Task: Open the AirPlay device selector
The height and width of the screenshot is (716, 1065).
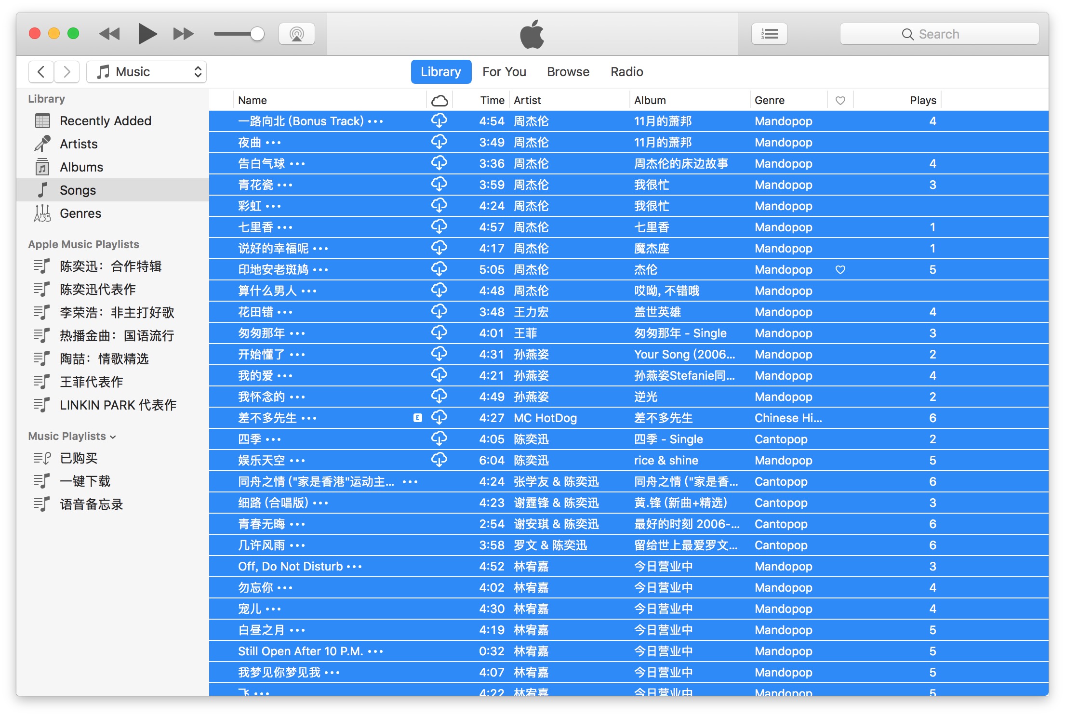Action: point(297,34)
